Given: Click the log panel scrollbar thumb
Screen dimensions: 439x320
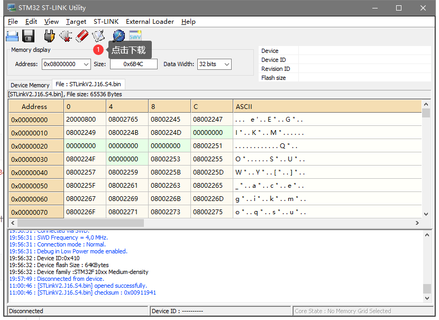Looking at the screenshot, I should (427, 288).
